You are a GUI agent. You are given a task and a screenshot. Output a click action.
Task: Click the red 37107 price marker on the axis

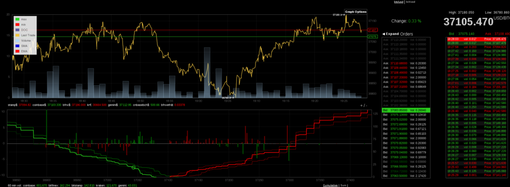[372, 30]
